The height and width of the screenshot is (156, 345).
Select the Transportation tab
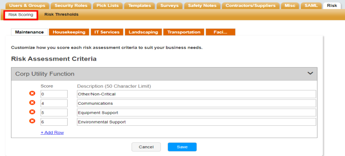click(184, 32)
